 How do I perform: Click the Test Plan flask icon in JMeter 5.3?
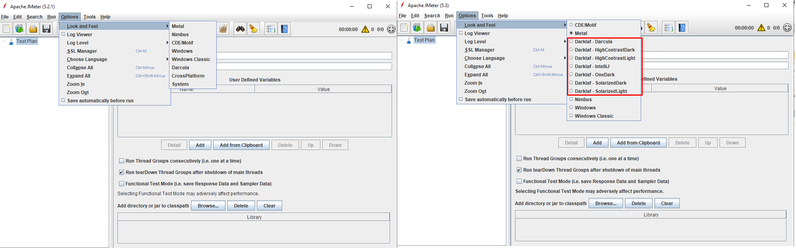pos(409,40)
